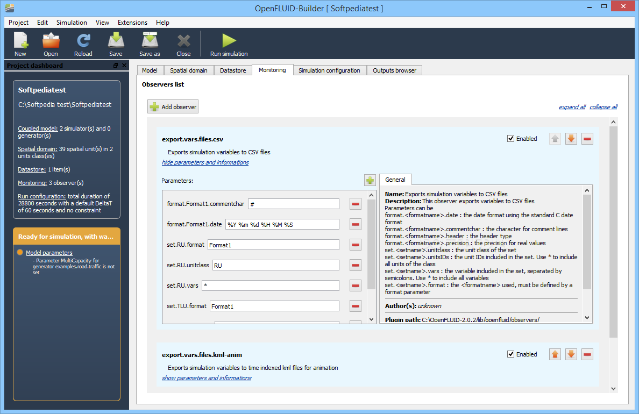Open the Extensions menu
The height and width of the screenshot is (414, 639).
coord(132,23)
